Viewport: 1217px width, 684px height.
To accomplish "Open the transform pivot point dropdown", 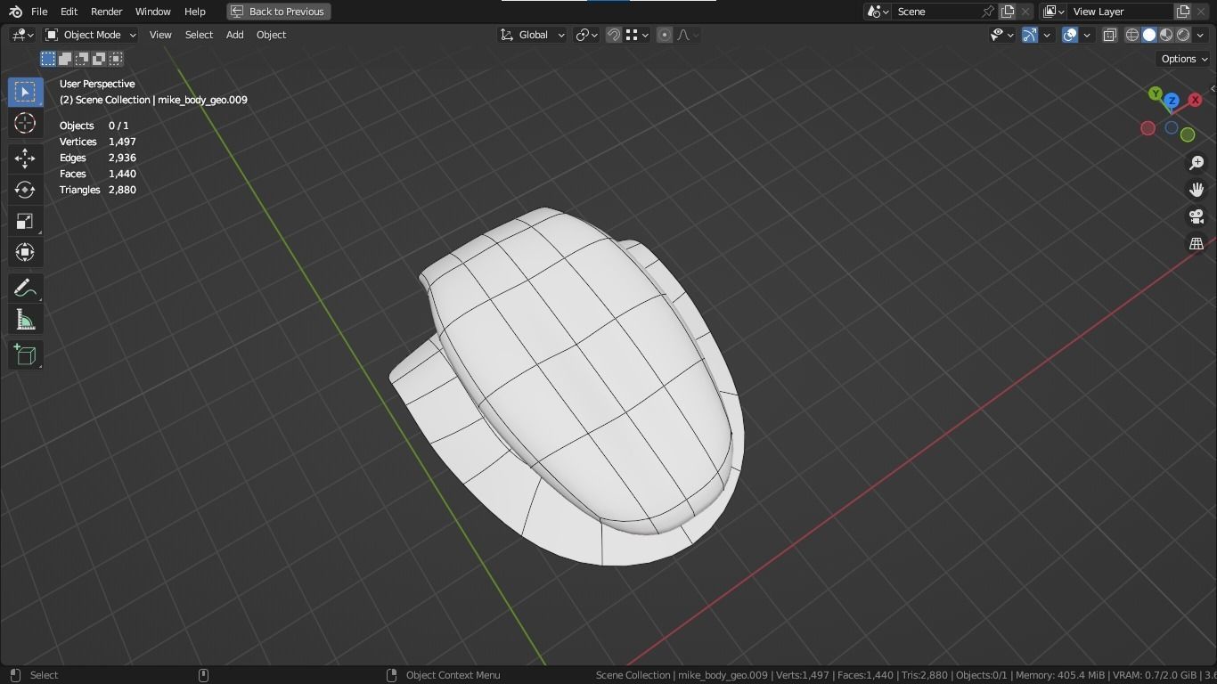I will tap(586, 35).
